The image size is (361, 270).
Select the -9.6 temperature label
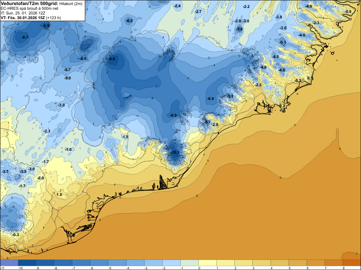[112, 59]
